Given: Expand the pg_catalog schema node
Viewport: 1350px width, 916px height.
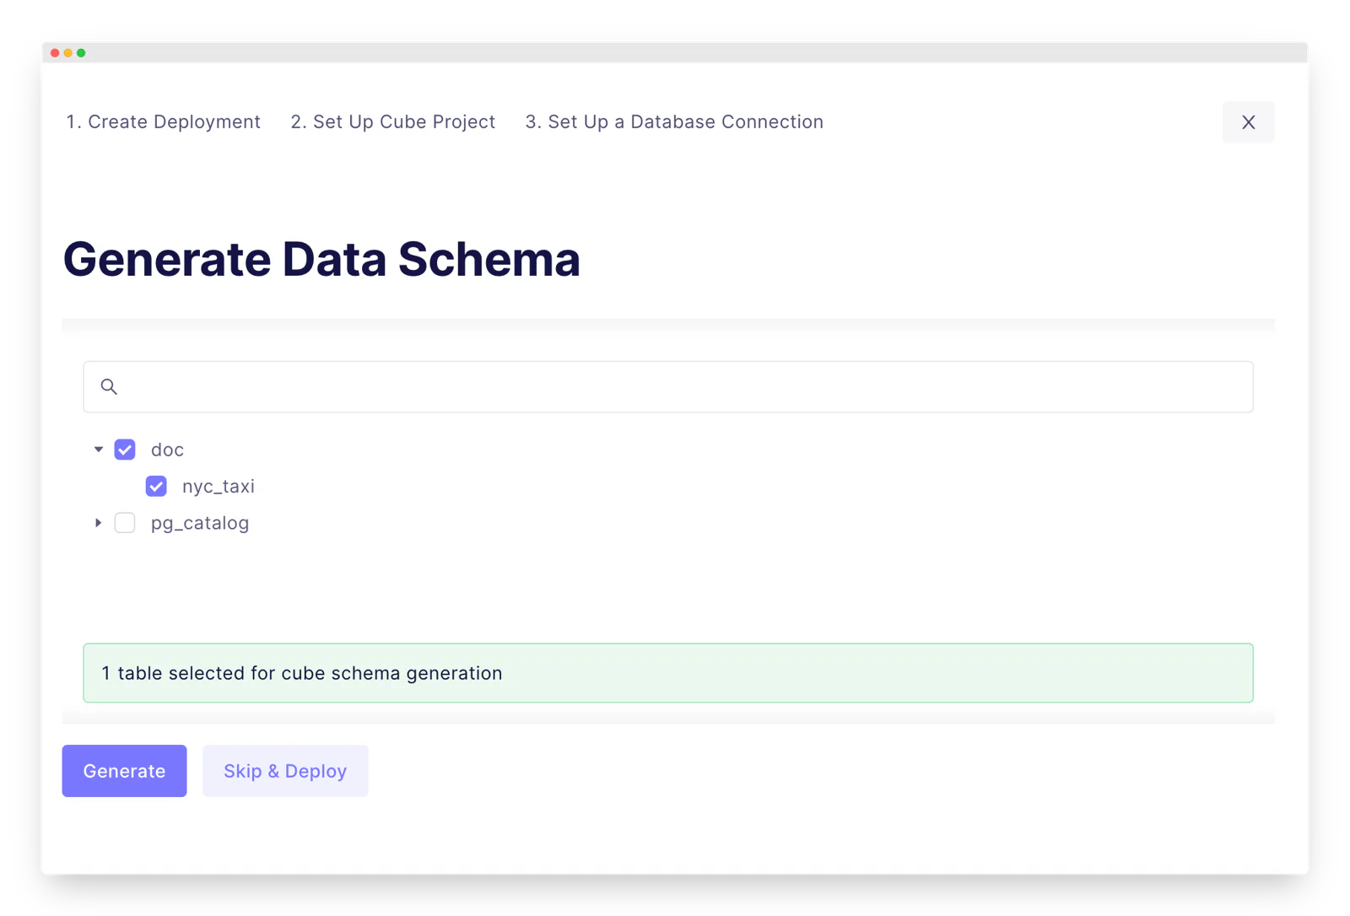Looking at the screenshot, I should [x=99, y=523].
